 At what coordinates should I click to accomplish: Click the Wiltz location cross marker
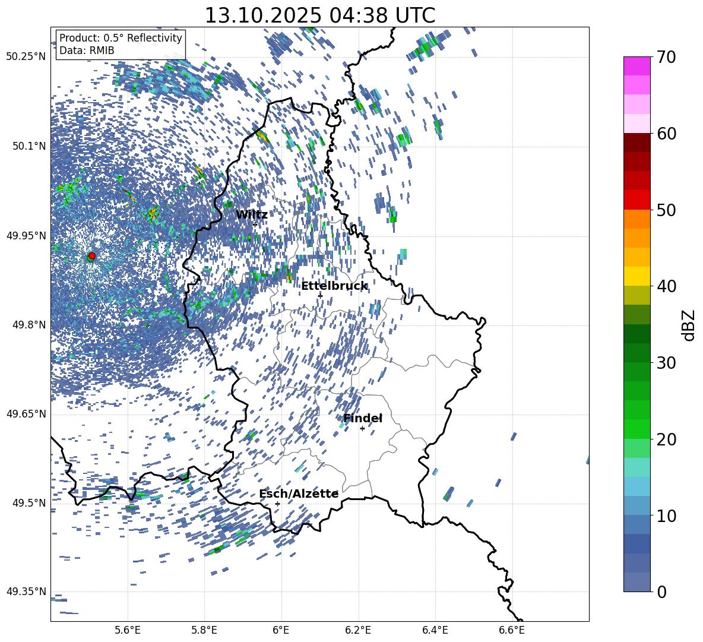coord(255,224)
